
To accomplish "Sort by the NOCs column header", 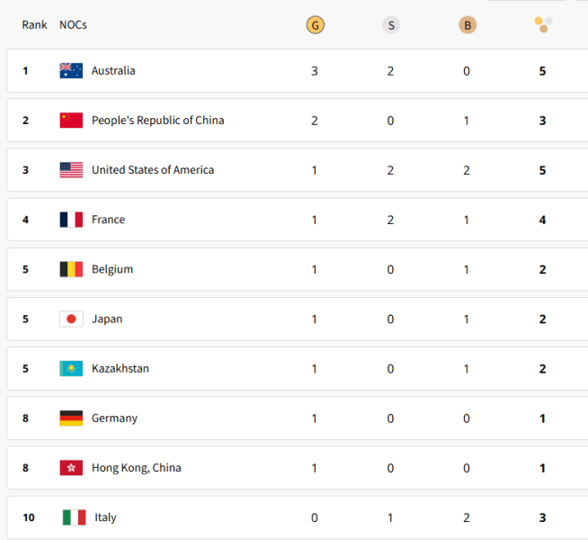I will click(x=73, y=25).
